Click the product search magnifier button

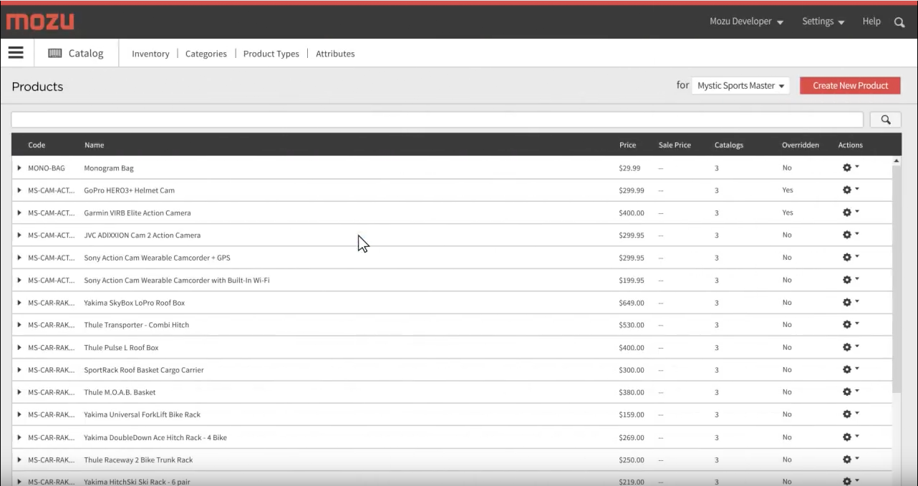(885, 120)
